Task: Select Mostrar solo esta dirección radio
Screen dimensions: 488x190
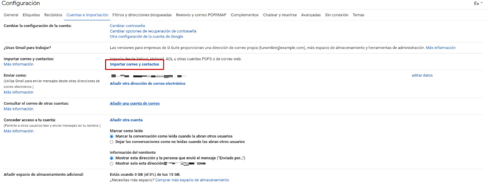Action: (x=112, y=163)
